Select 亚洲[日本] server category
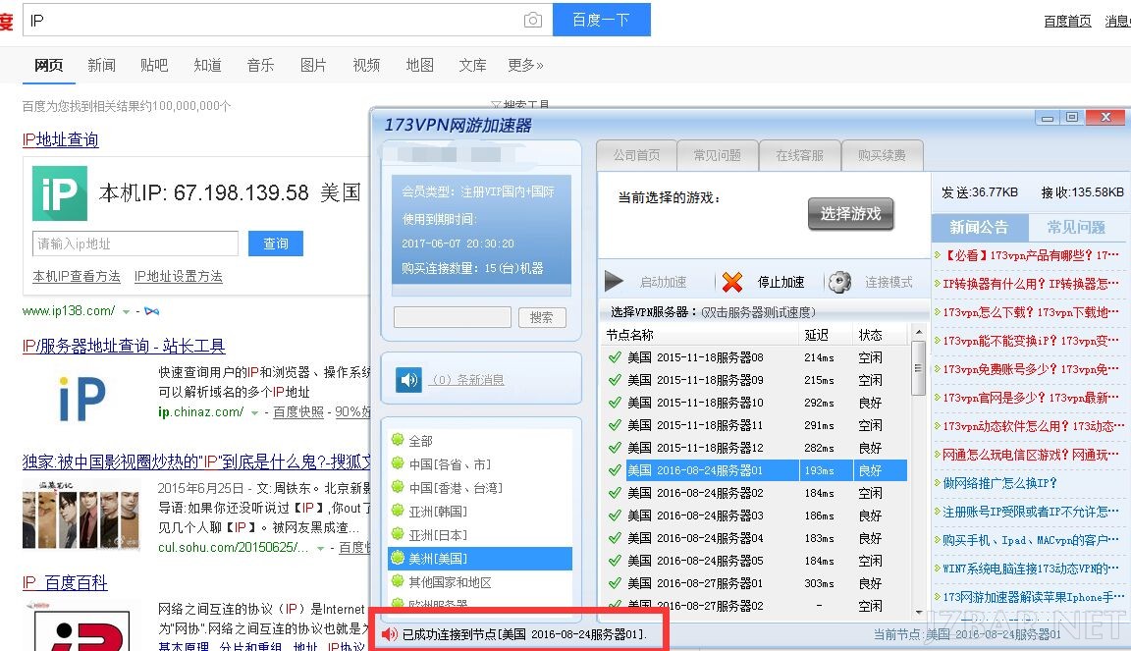The image size is (1131, 651). pyautogui.click(x=438, y=535)
